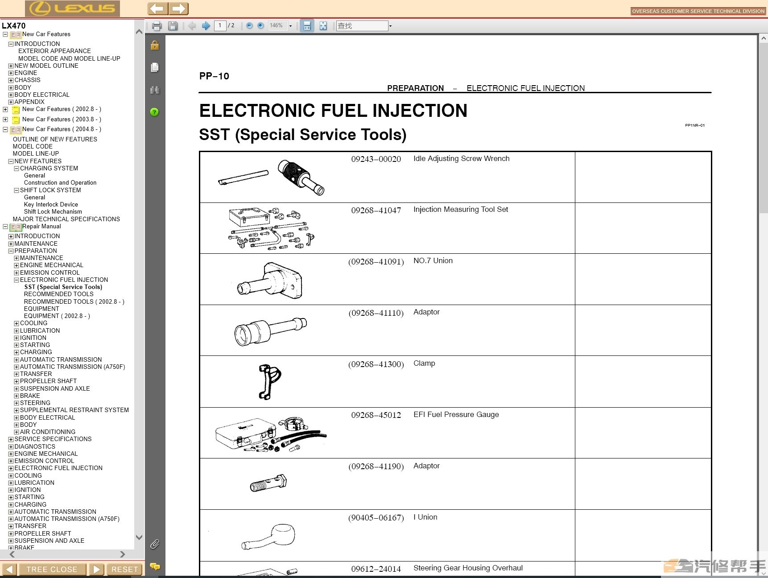Viewport: 768px width, 578px height.
Task: Expand the BODY ELECTRICAL node under New Car Features
Action: (x=11, y=95)
